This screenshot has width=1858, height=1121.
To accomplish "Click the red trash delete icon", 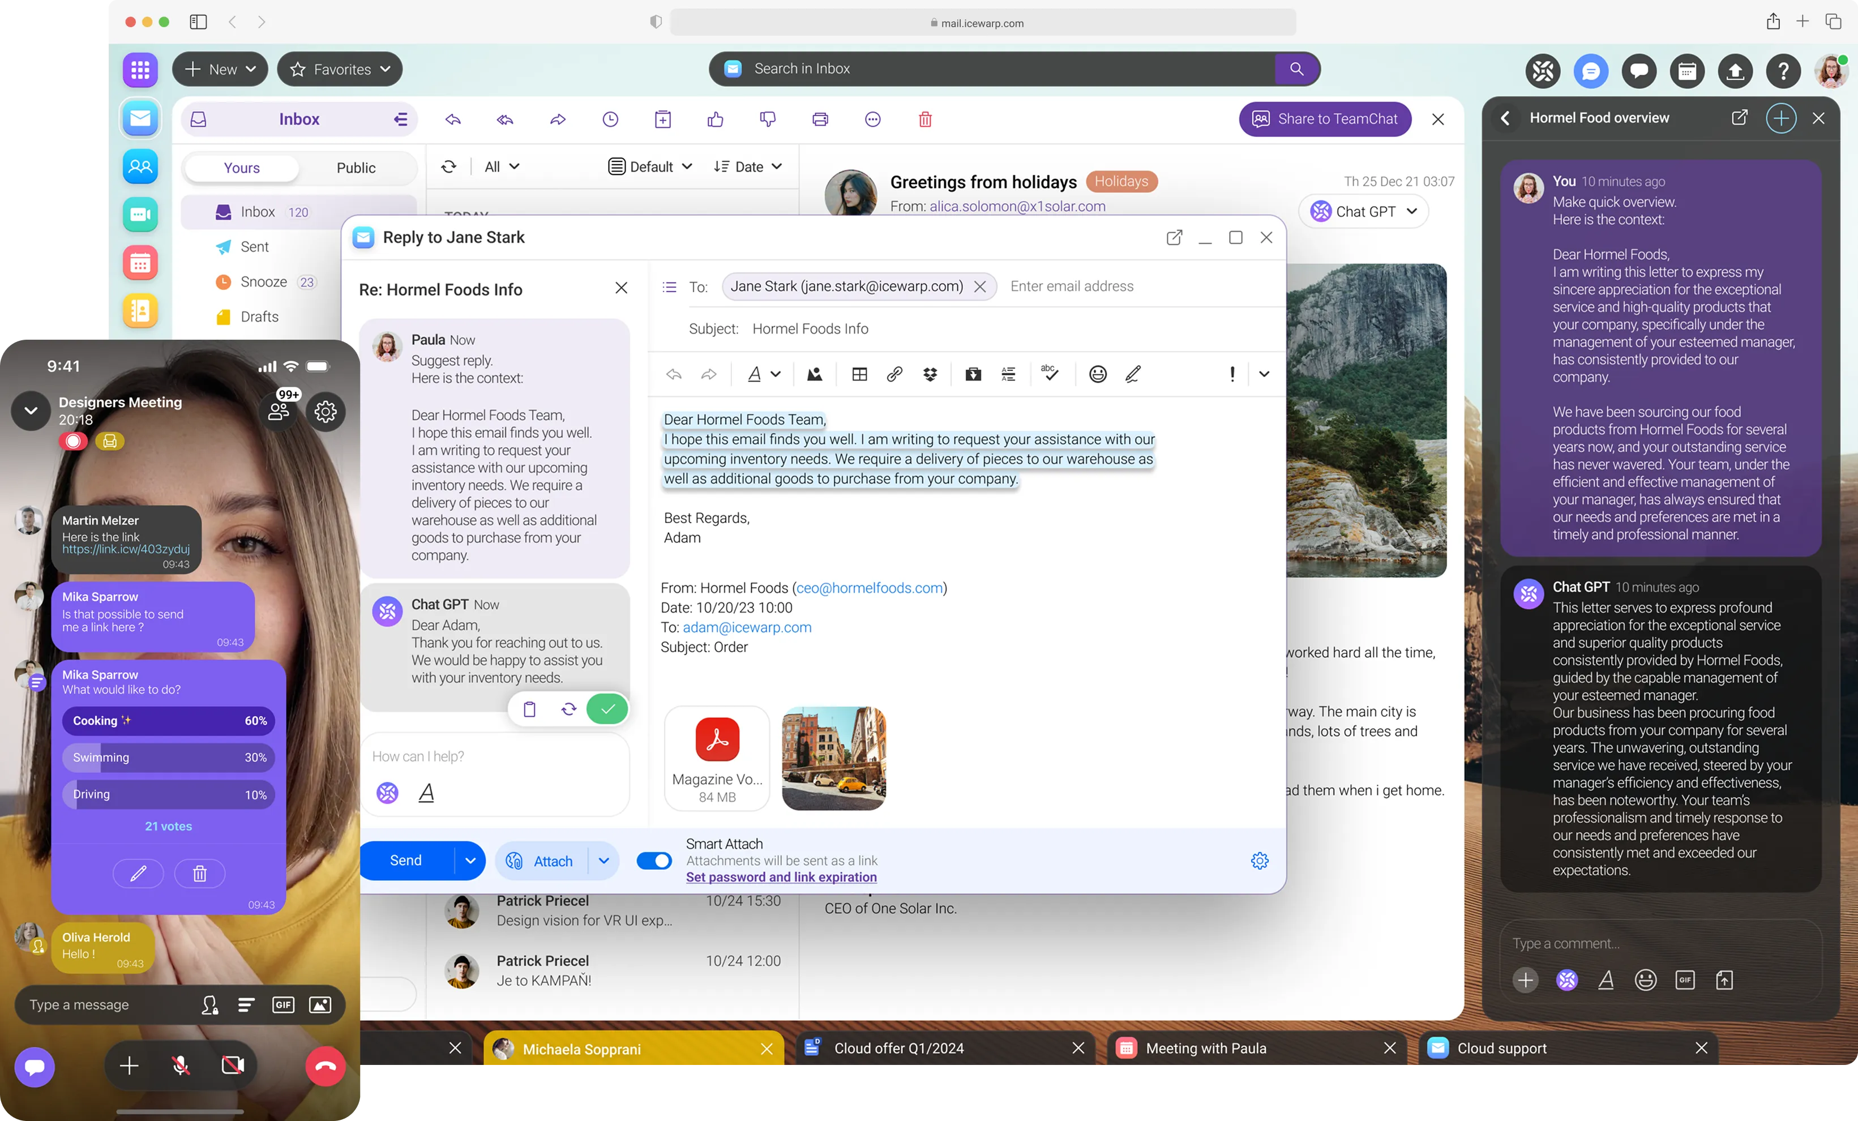I will click(925, 119).
